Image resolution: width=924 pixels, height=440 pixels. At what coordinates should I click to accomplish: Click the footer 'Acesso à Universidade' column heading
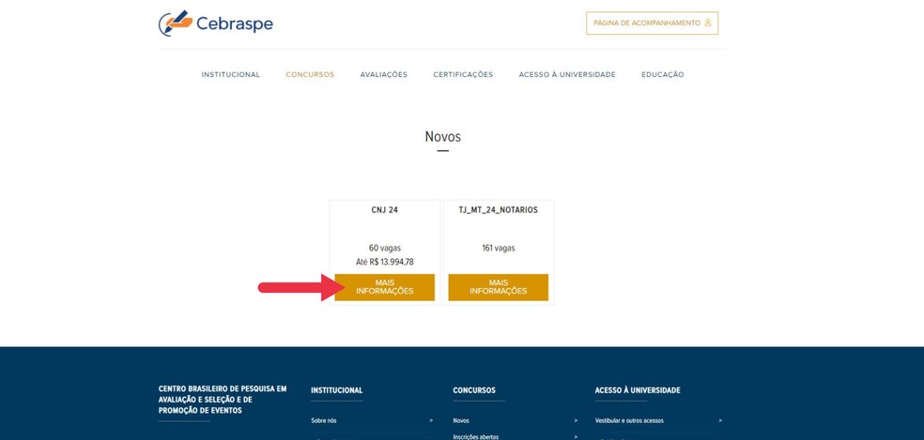click(x=638, y=390)
